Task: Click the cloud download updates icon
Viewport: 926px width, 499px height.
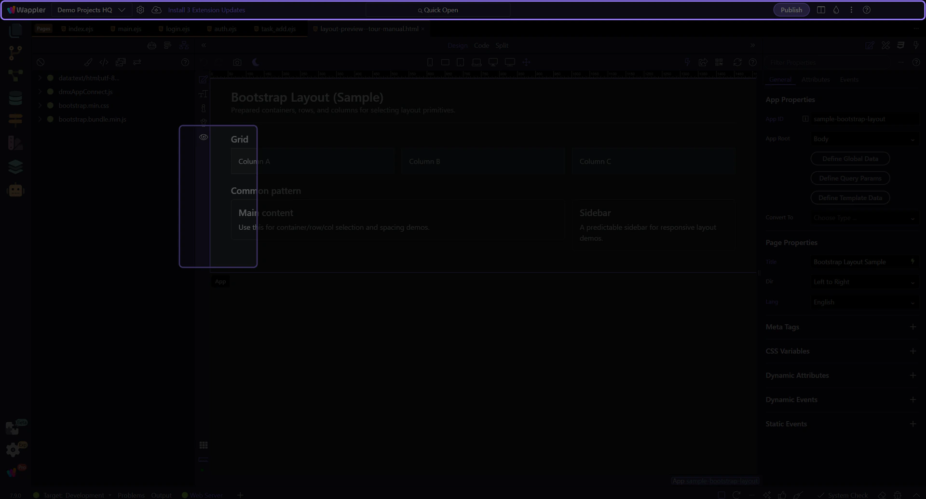Action: (x=156, y=10)
